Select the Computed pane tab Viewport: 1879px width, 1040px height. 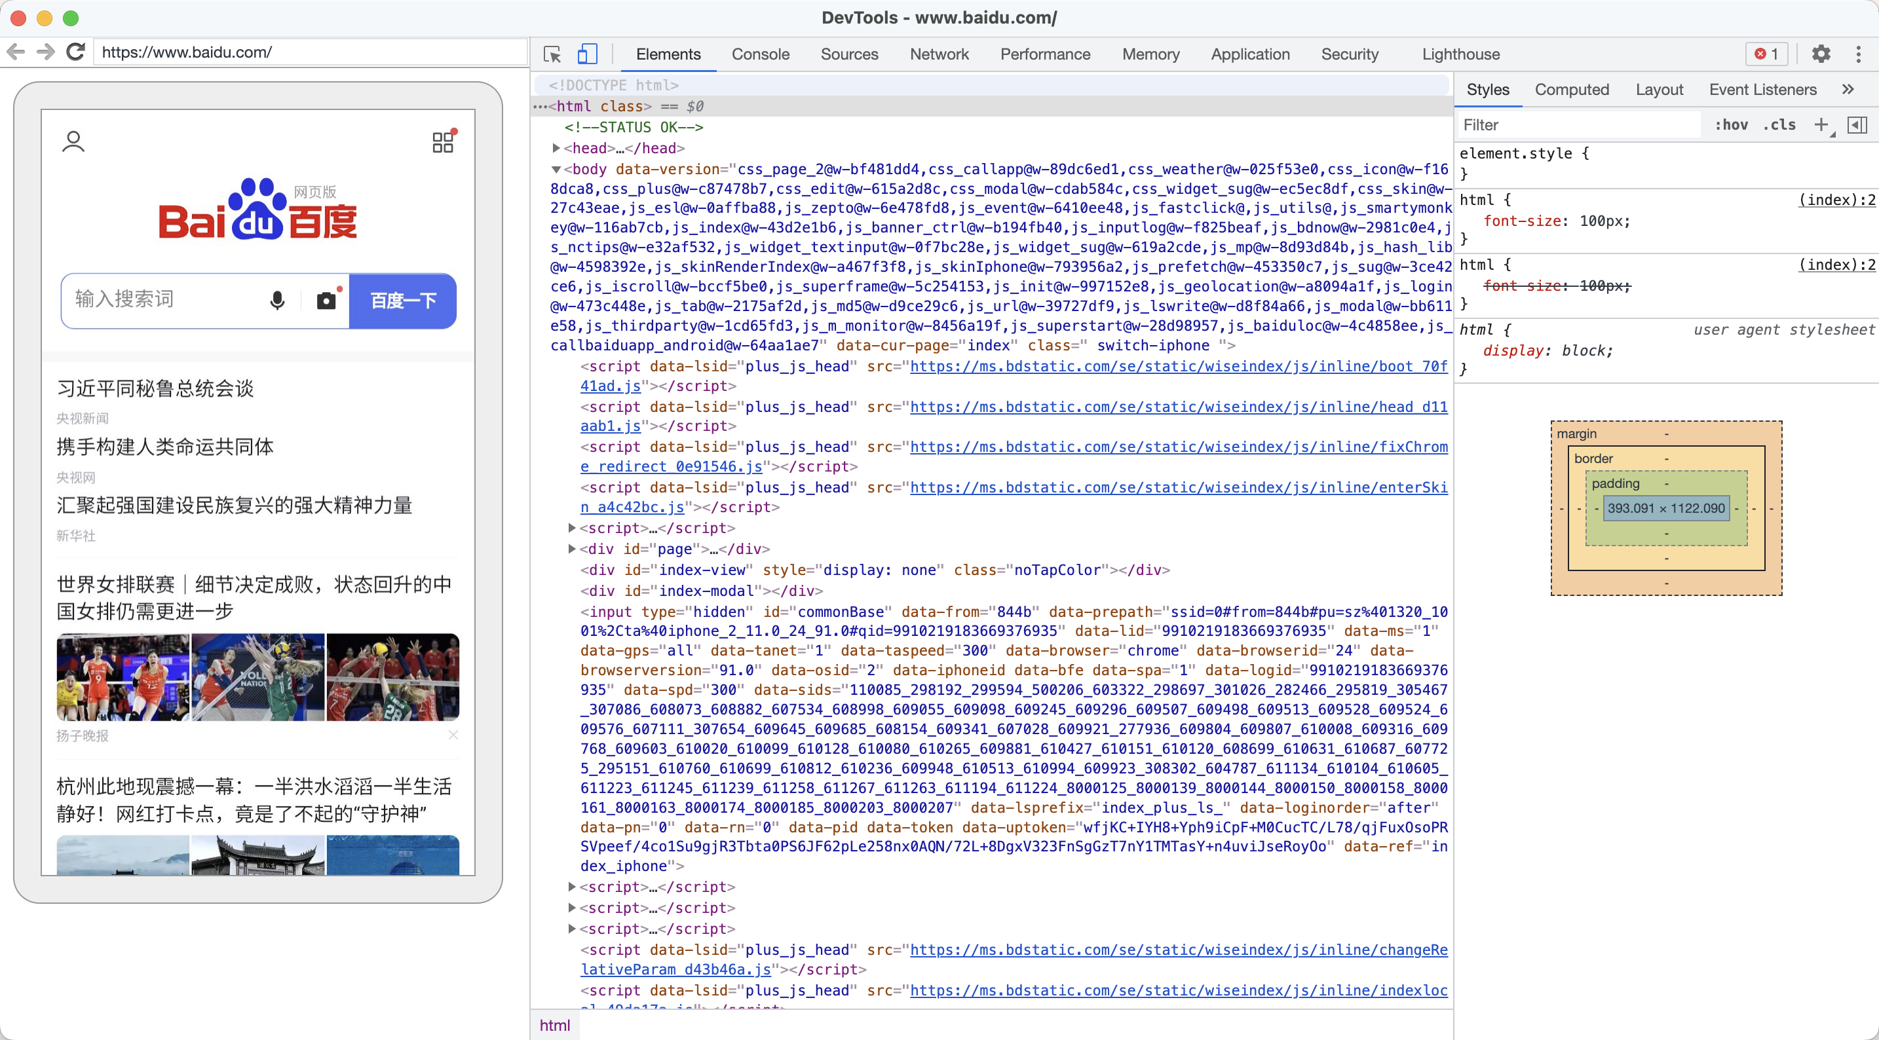click(x=1571, y=90)
